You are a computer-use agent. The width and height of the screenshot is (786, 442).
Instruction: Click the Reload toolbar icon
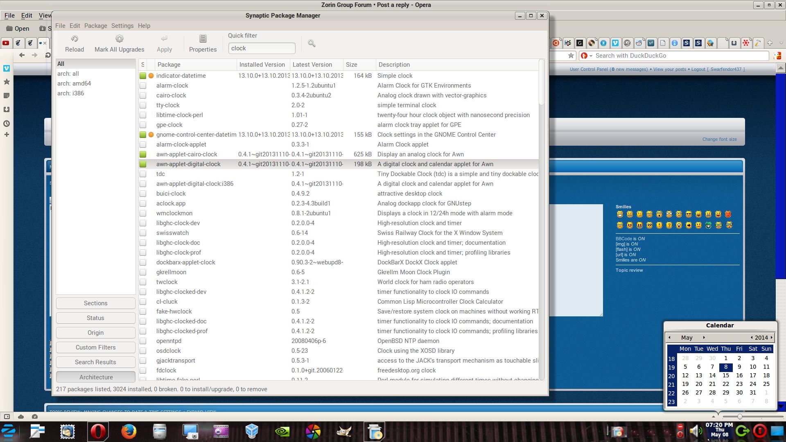point(75,39)
